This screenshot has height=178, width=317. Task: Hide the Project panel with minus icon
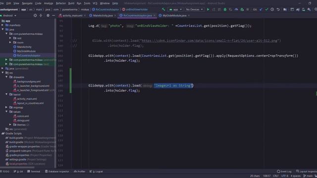(53, 15)
